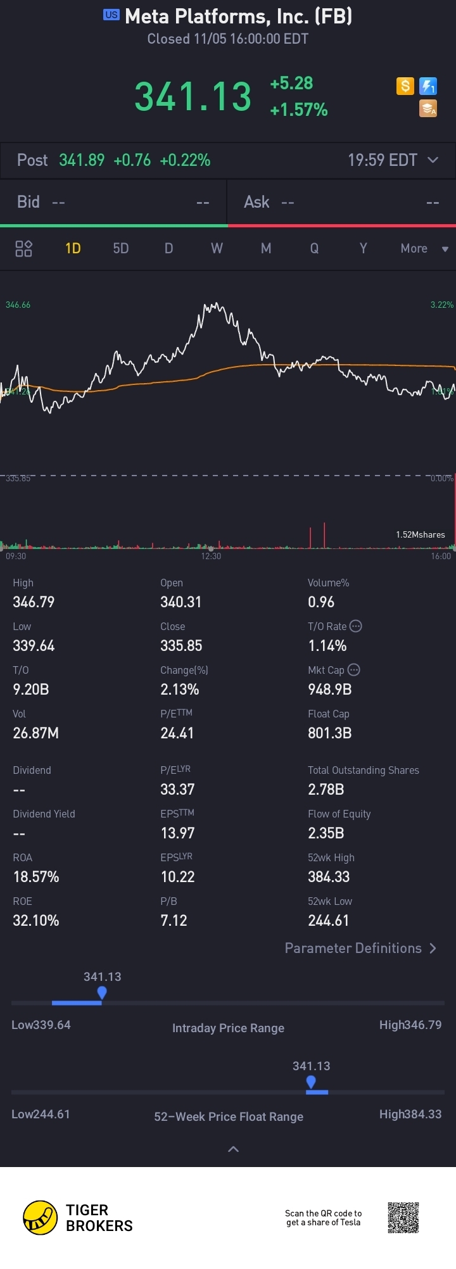Tap the orange stacked-layers icon
Viewport: 456px width, 1269px height.
click(x=428, y=108)
